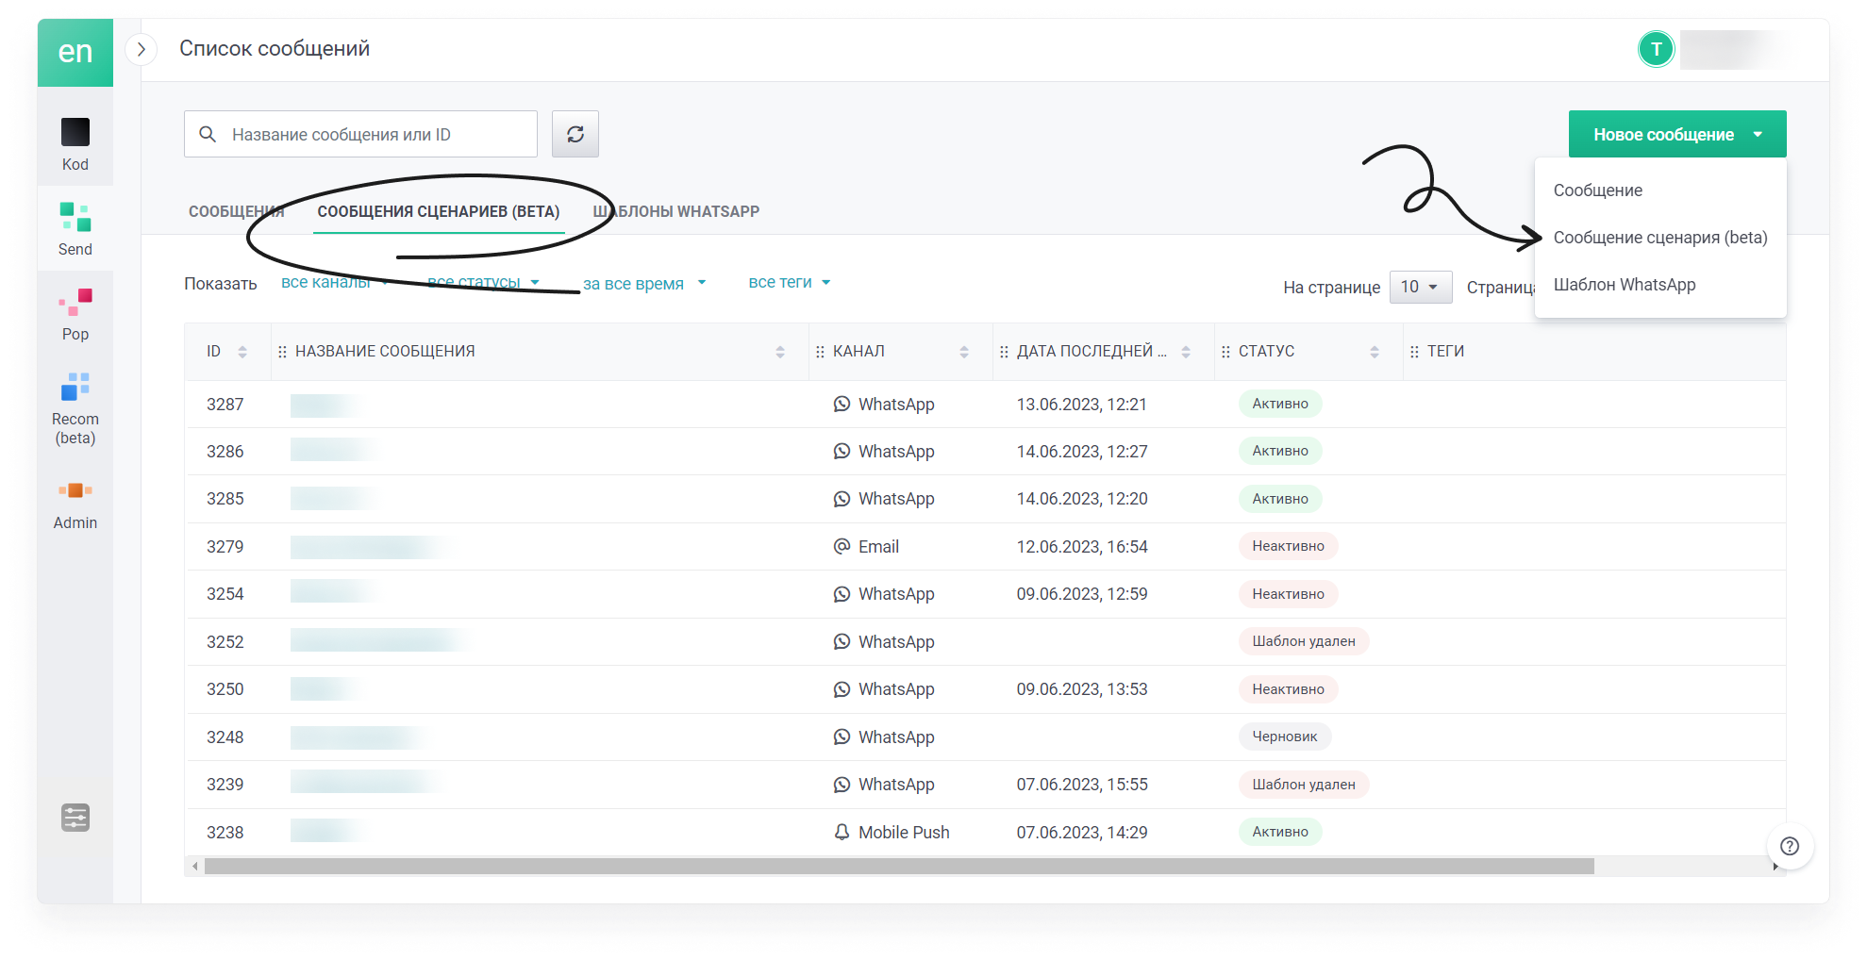Expand the sidebar with chevron button

tap(142, 49)
